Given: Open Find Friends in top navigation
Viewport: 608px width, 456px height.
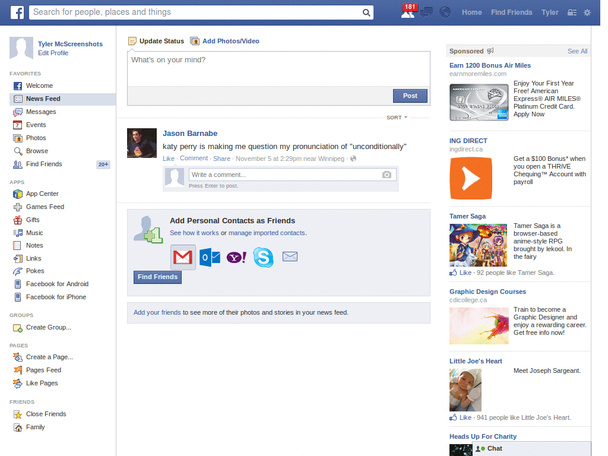Looking at the screenshot, I should pos(511,12).
